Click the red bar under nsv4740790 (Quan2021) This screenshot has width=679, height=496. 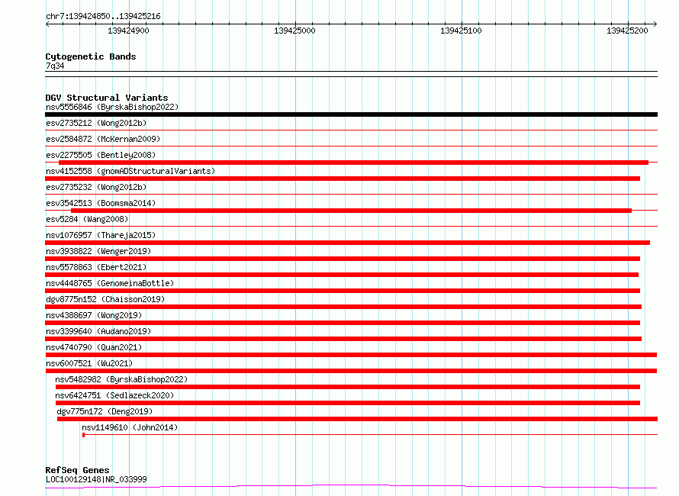coord(351,355)
